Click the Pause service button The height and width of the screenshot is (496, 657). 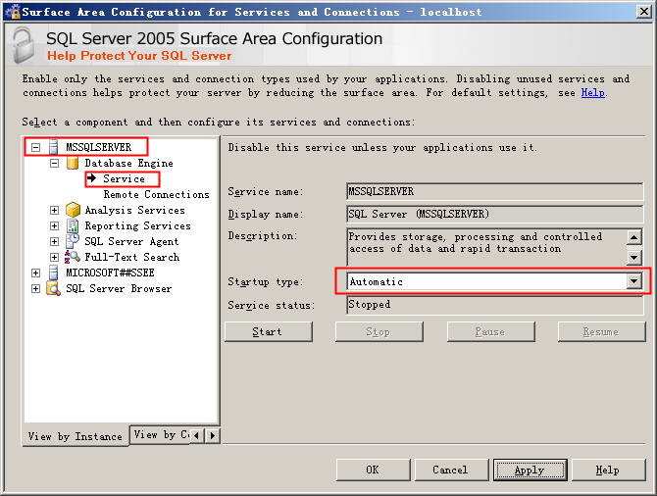[490, 331]
